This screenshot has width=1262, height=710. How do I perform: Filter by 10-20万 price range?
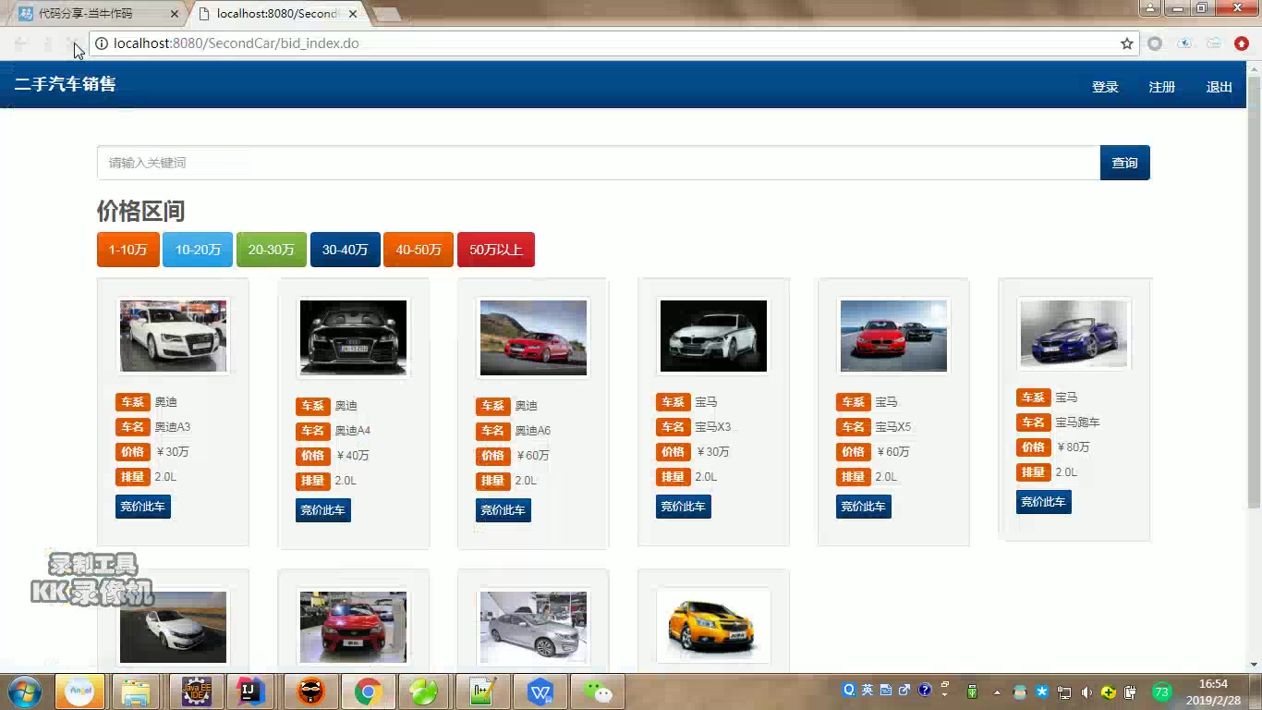(x=198, y=250)
